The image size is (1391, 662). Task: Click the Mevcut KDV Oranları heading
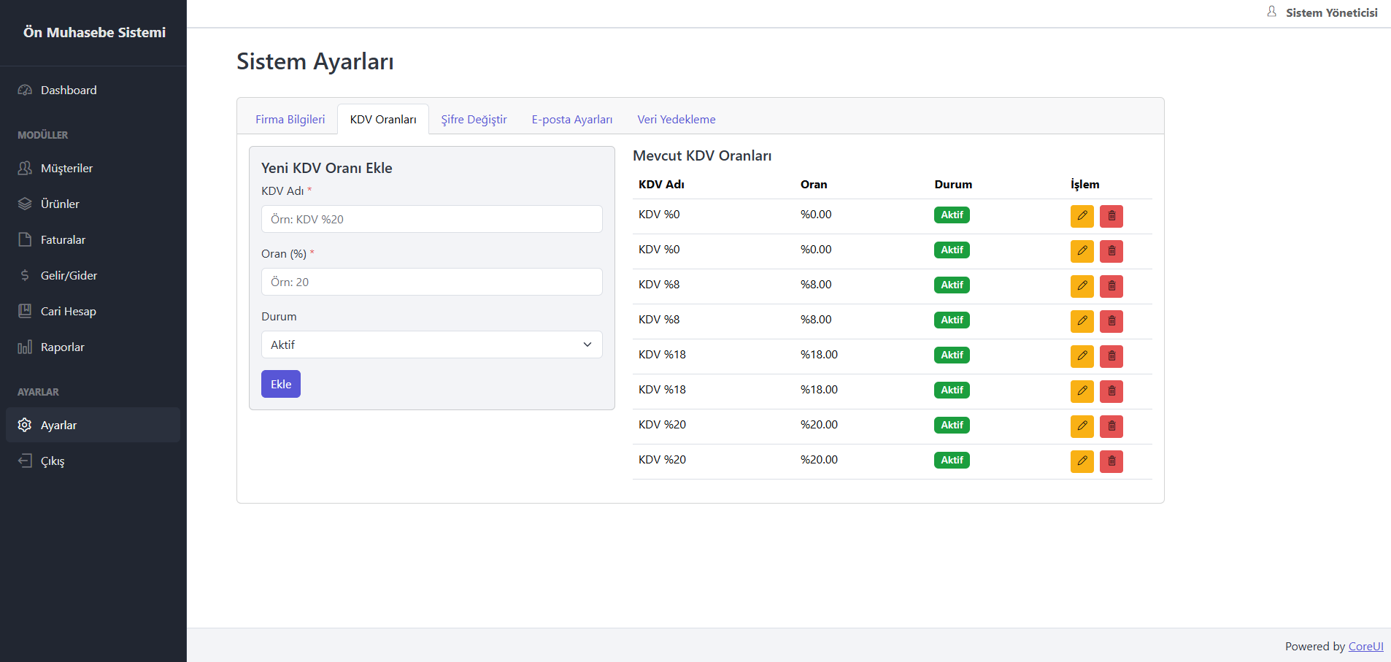click(x=702, y=155)
